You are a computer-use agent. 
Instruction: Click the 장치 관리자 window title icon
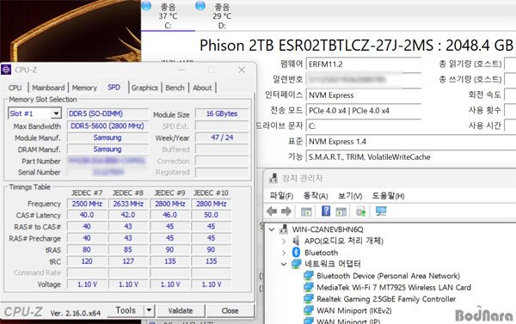coord(273,178)
